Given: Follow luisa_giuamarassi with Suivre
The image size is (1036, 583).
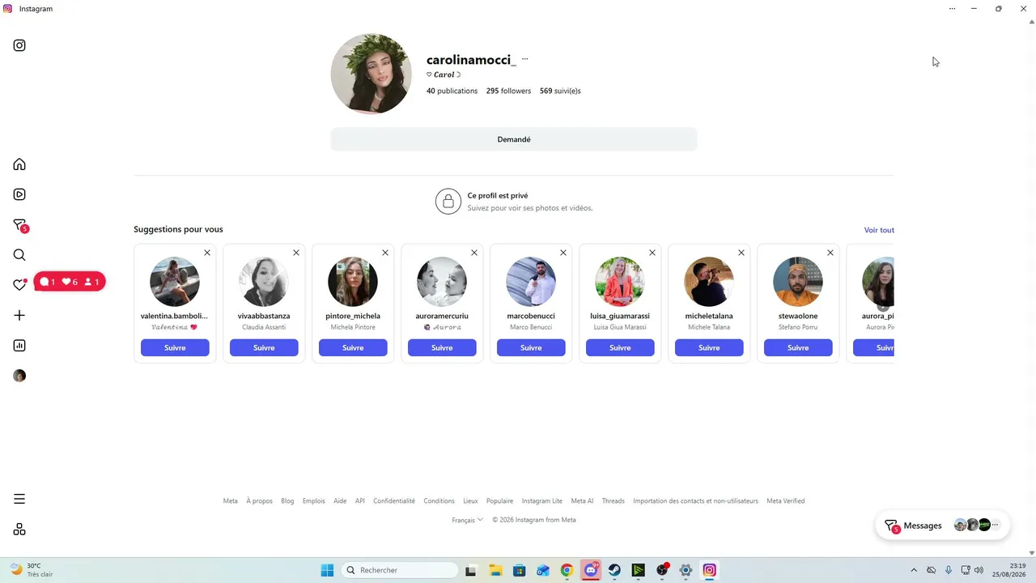Looking at the screenshot, I should point(620,347).
